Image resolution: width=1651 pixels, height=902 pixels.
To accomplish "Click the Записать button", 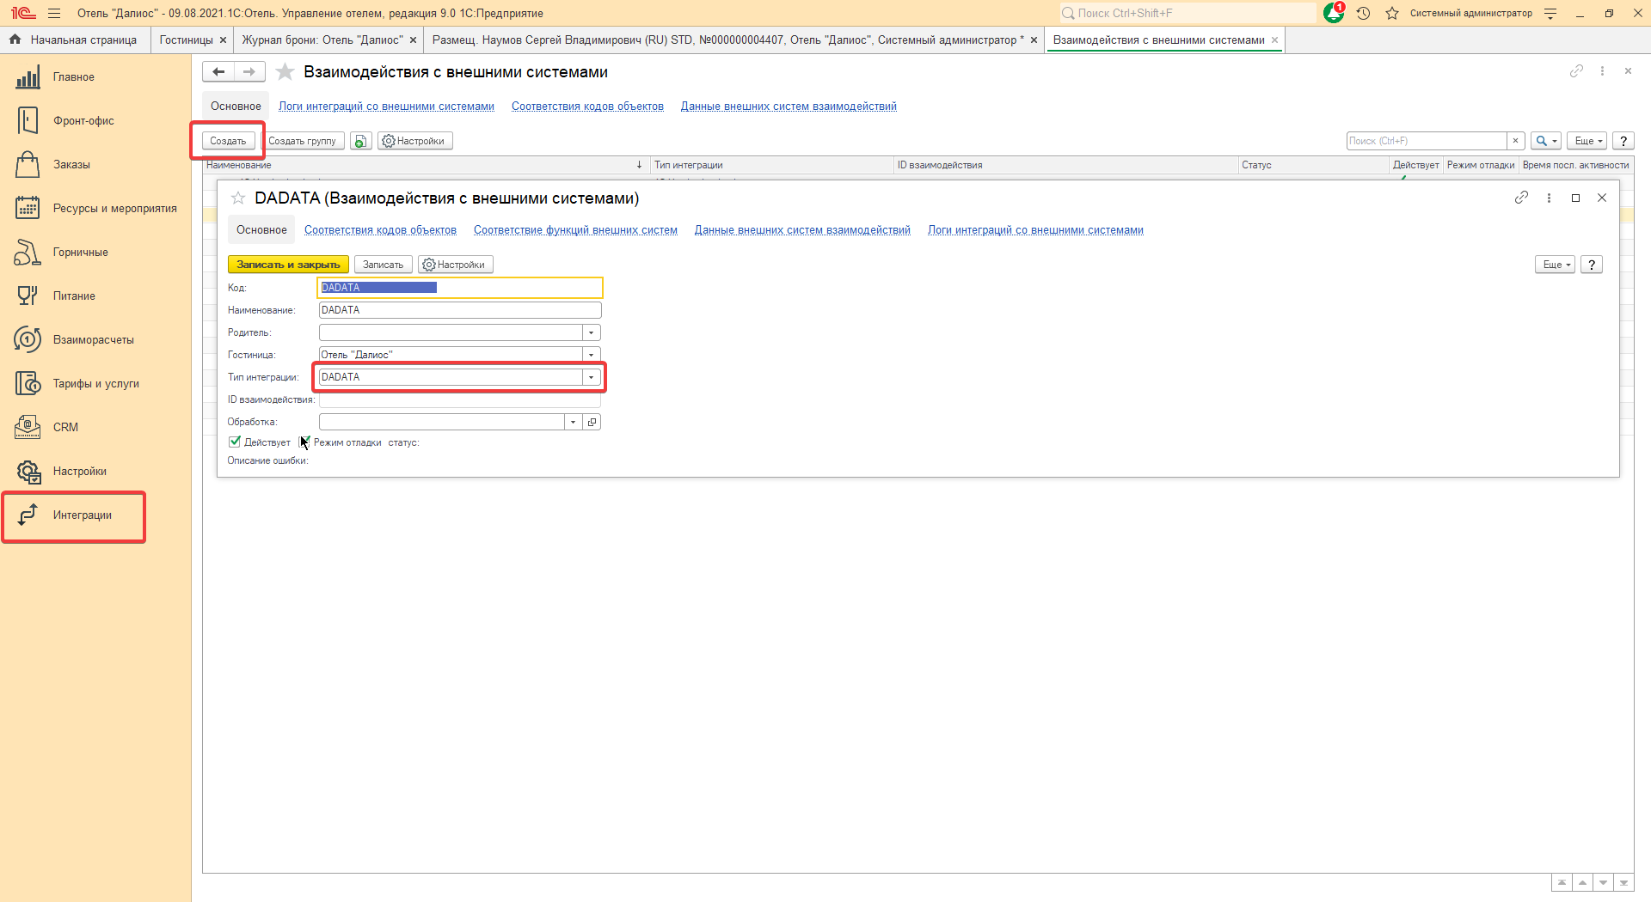I will 383,265.
